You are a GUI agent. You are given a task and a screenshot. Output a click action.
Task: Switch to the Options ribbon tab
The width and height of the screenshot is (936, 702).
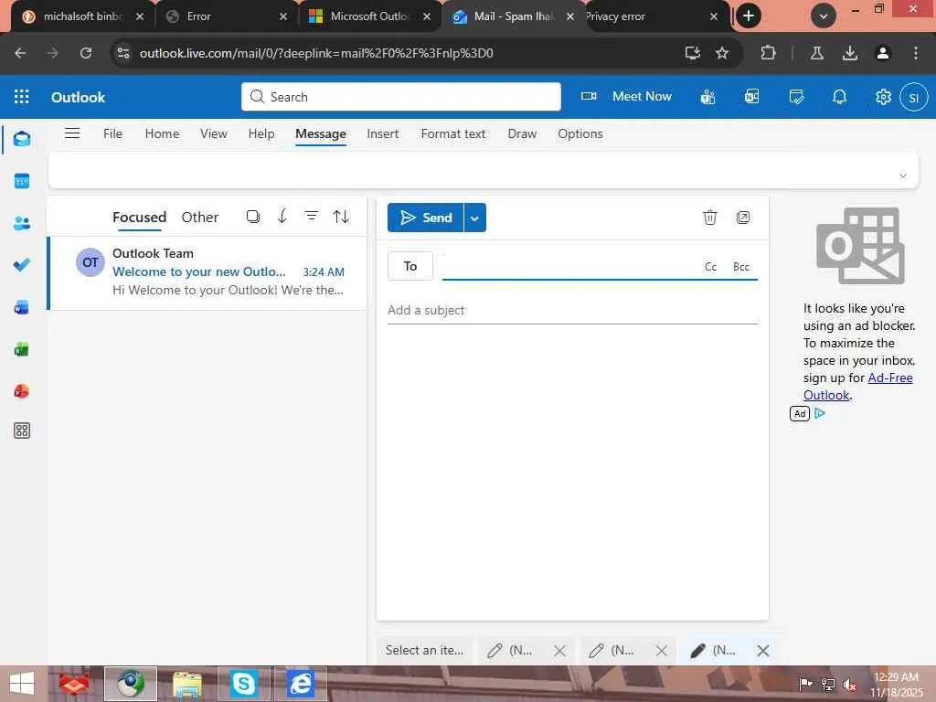[580, 133]
